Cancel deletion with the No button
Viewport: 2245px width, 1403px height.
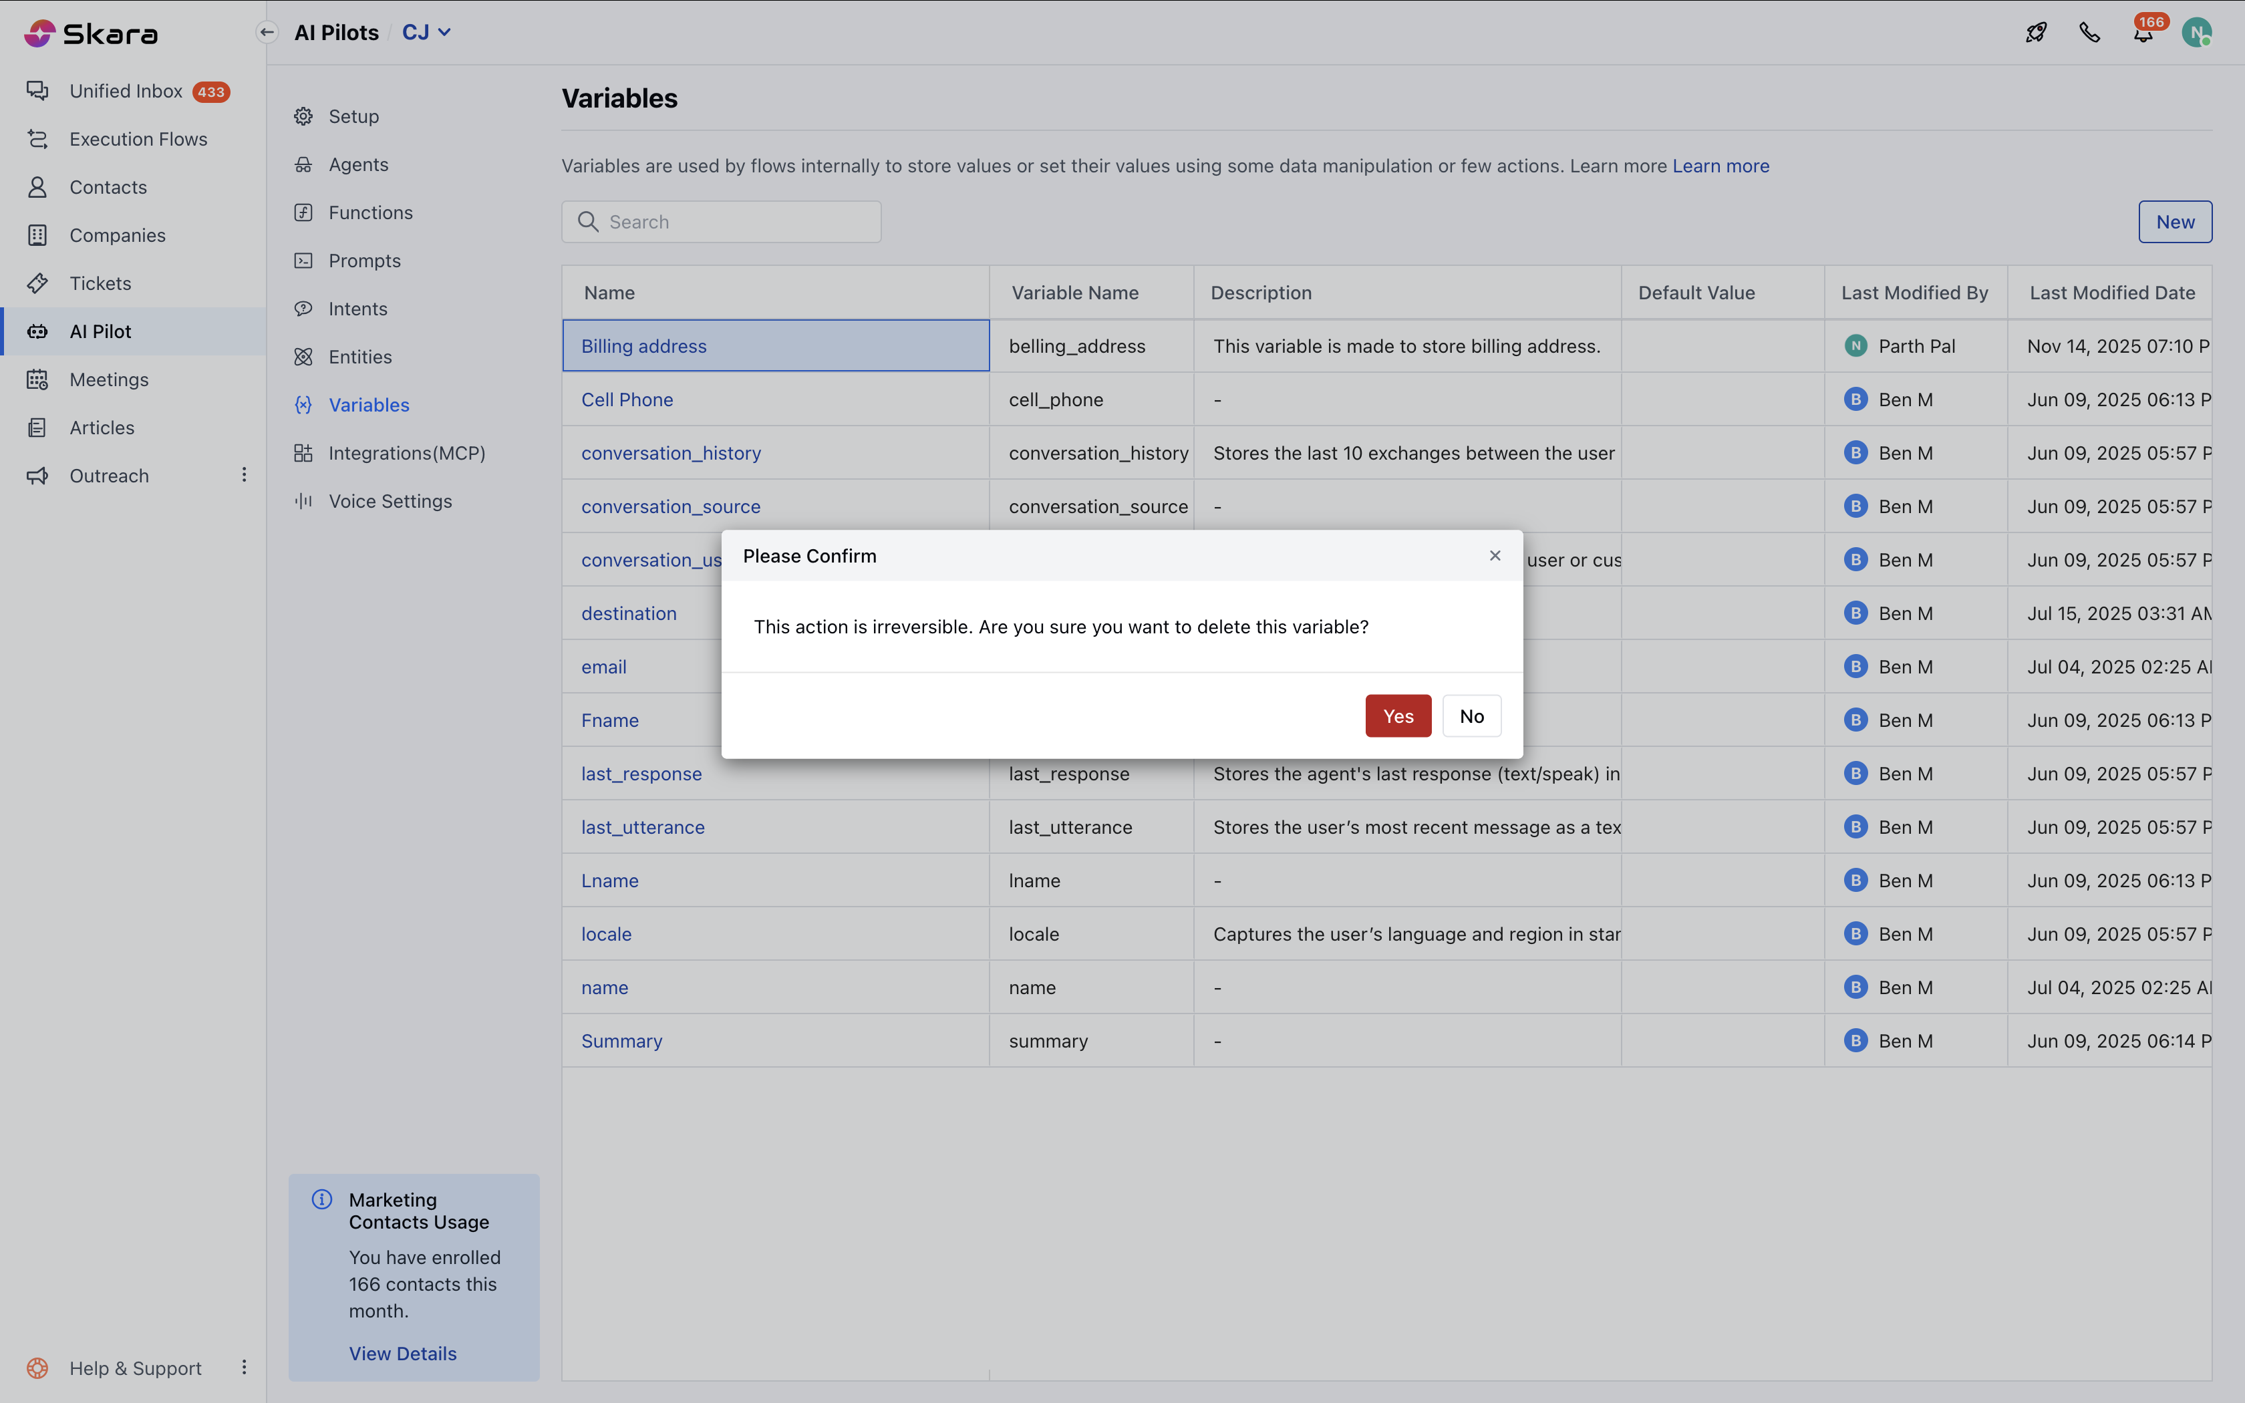click(x=1471, y=716)
